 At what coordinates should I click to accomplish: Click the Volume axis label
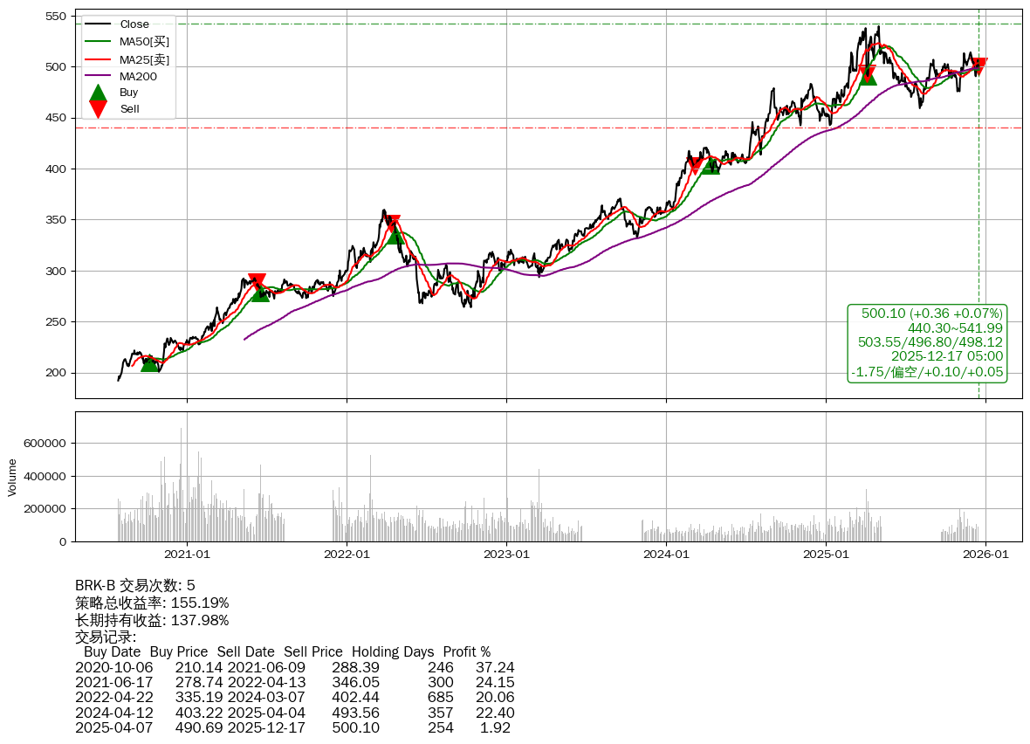pos(13,478)
